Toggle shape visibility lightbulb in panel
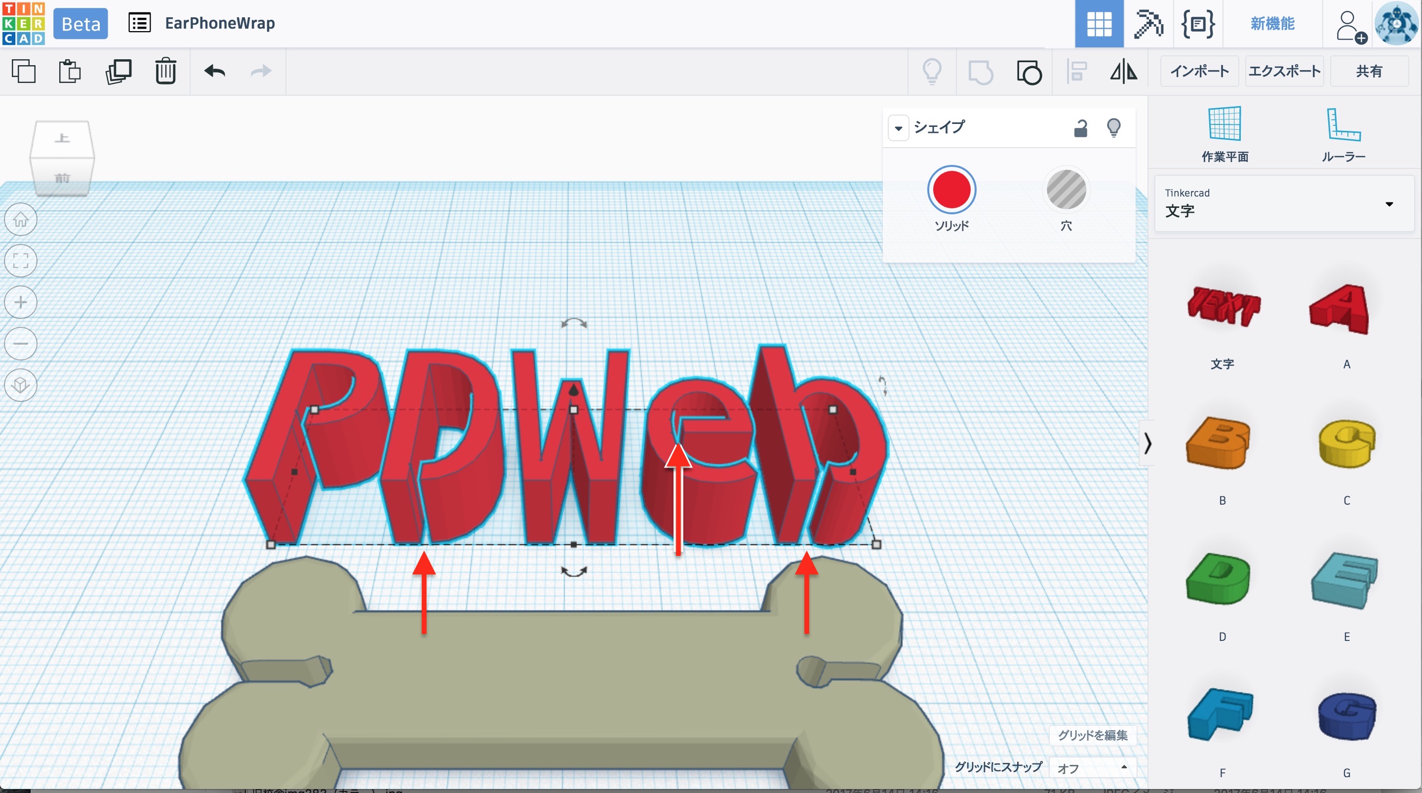The image size is (1422, 793). (1113, 128)
